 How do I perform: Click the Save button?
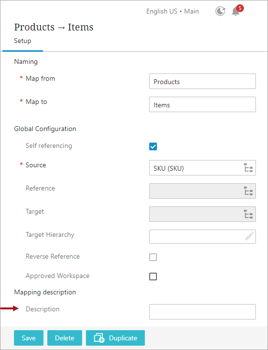pyautogui.click(x=29, y=338)
